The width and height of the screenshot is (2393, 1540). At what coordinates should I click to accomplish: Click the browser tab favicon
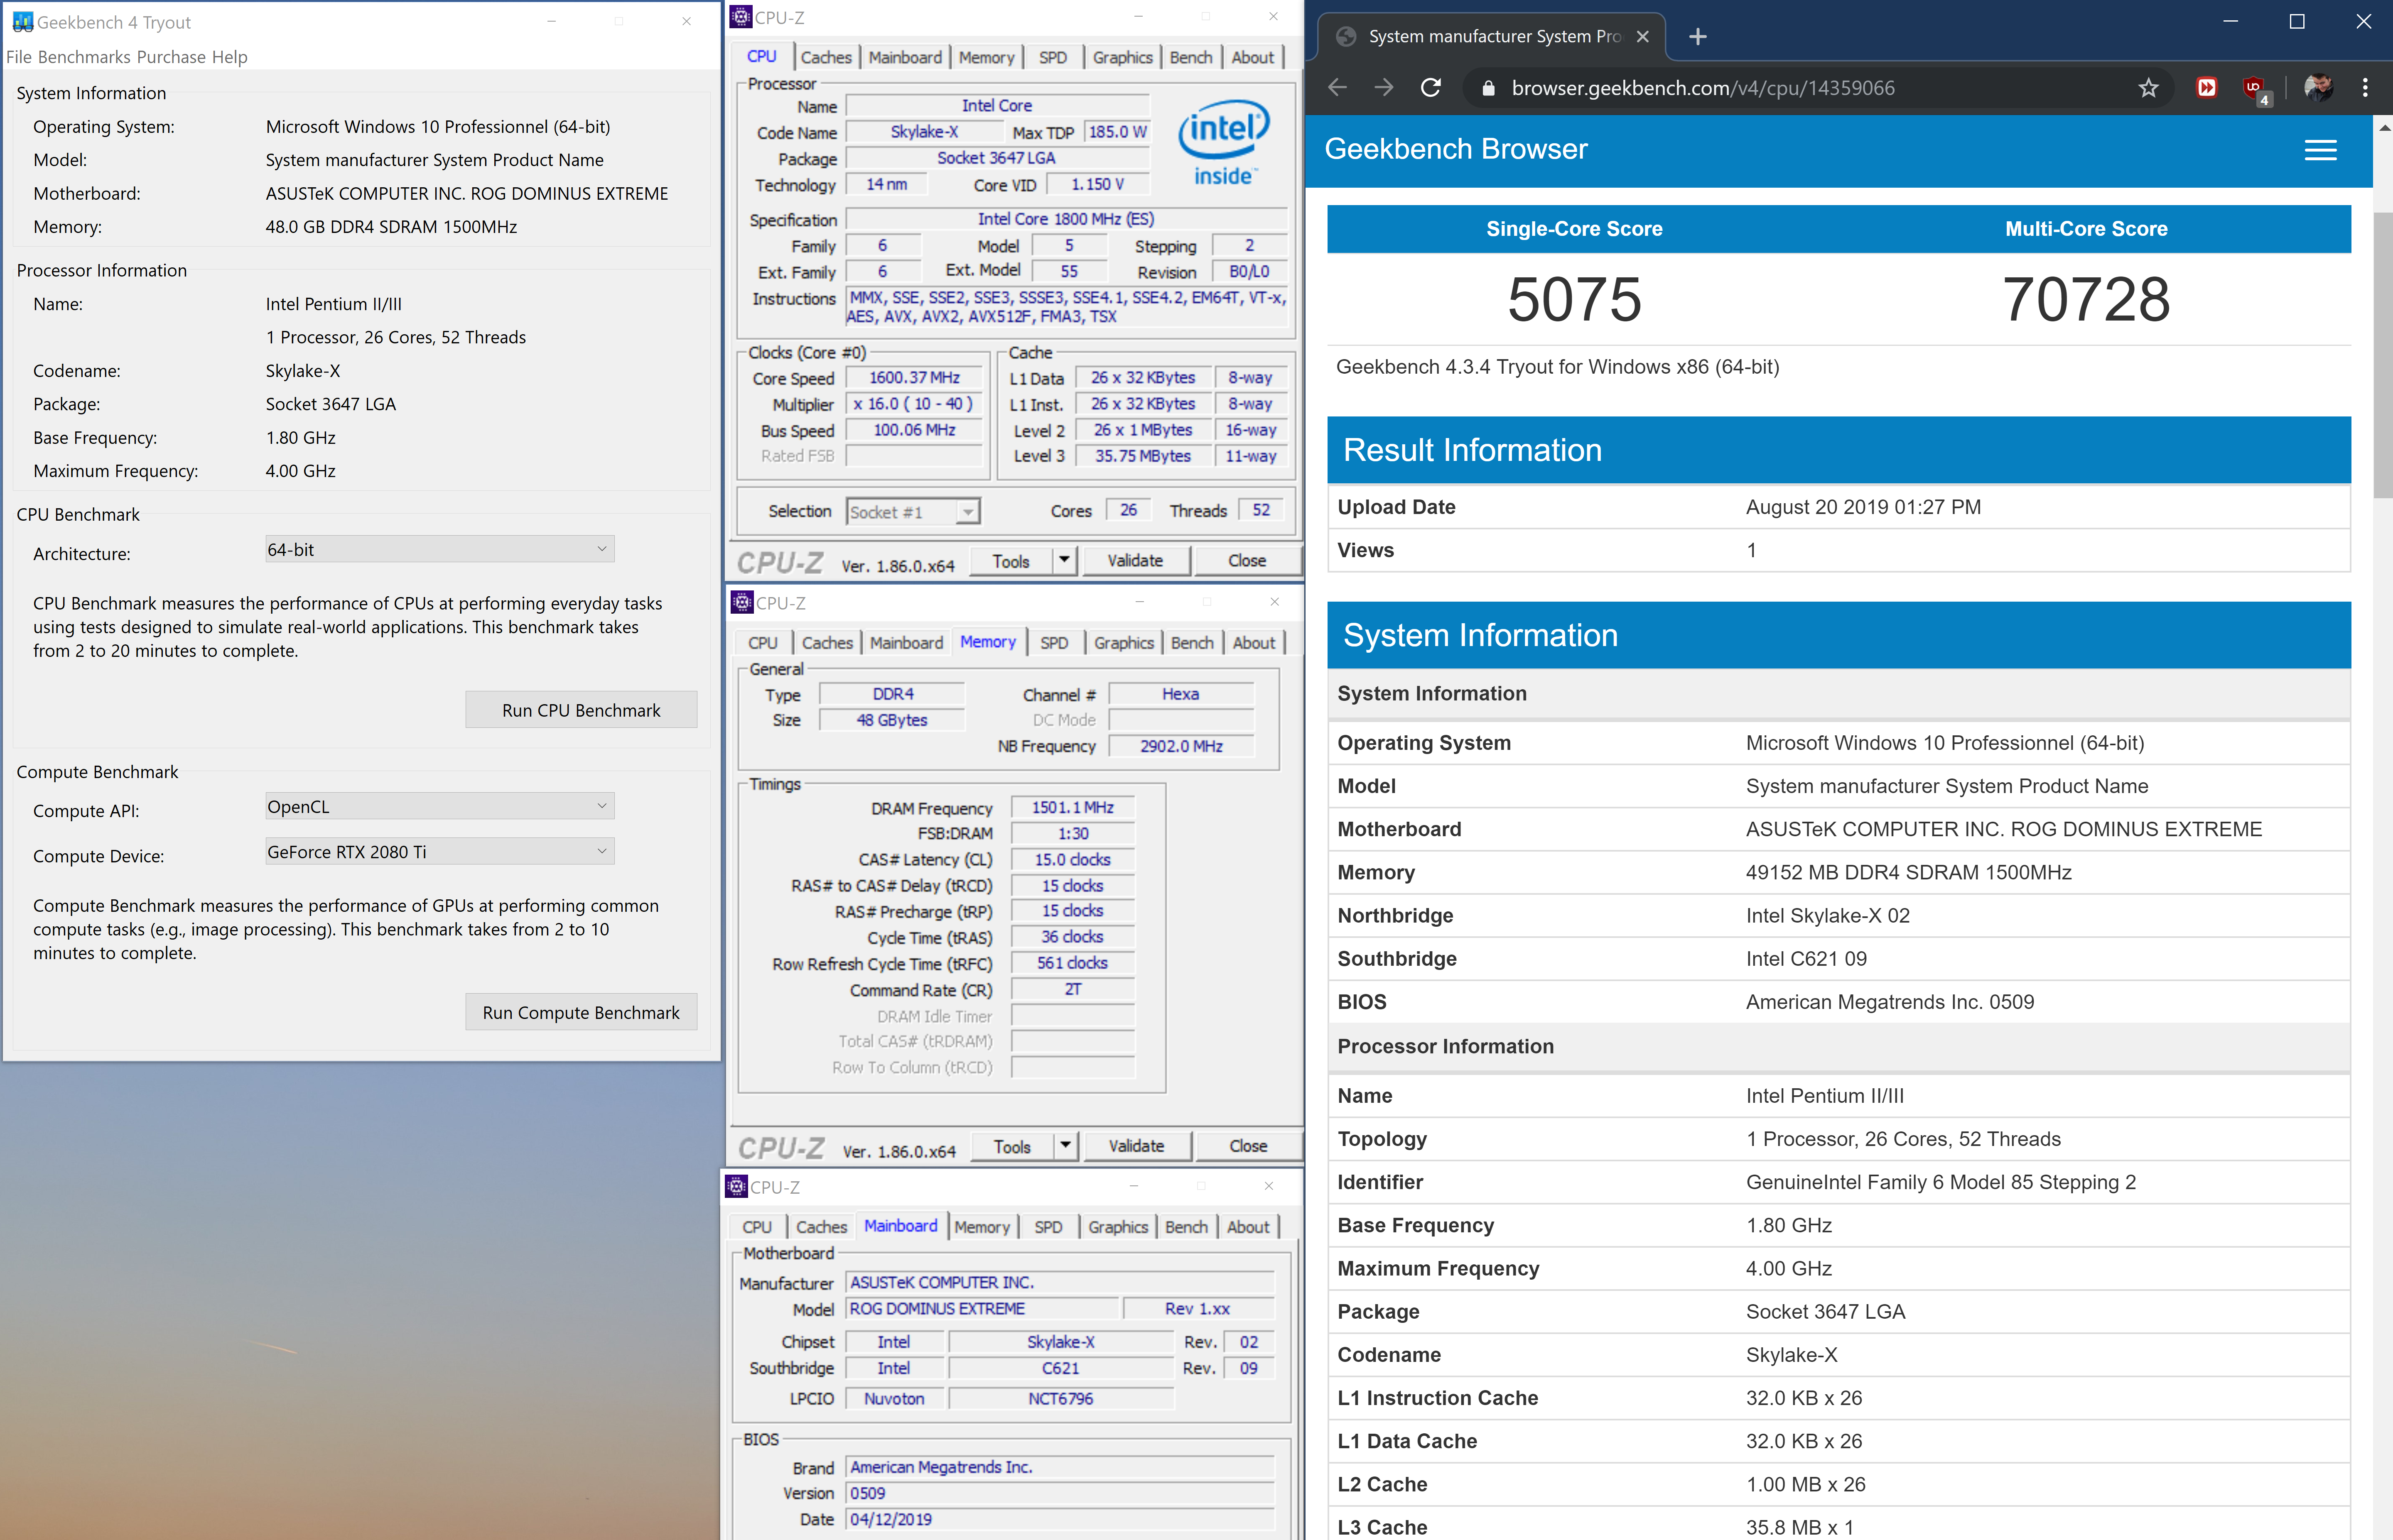[x=1347, y=37]
